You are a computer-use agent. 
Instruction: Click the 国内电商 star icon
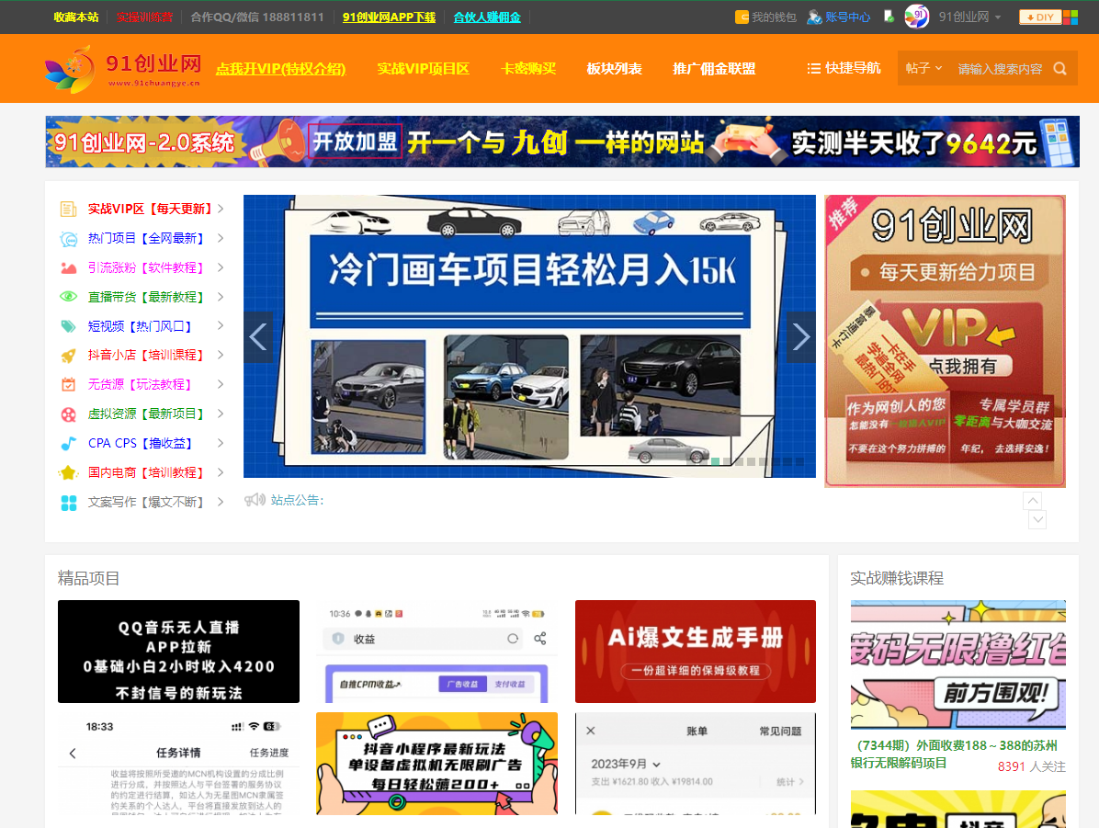[68, 472]
